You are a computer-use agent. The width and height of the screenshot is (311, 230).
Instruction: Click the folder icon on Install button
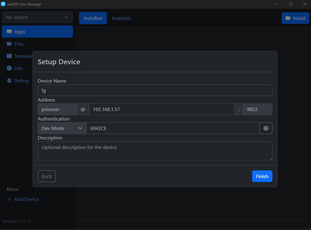point(288,18)
